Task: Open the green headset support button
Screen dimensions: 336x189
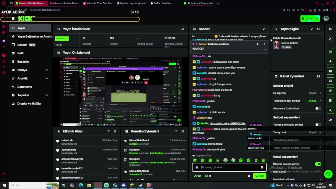Action: (328, 174)
